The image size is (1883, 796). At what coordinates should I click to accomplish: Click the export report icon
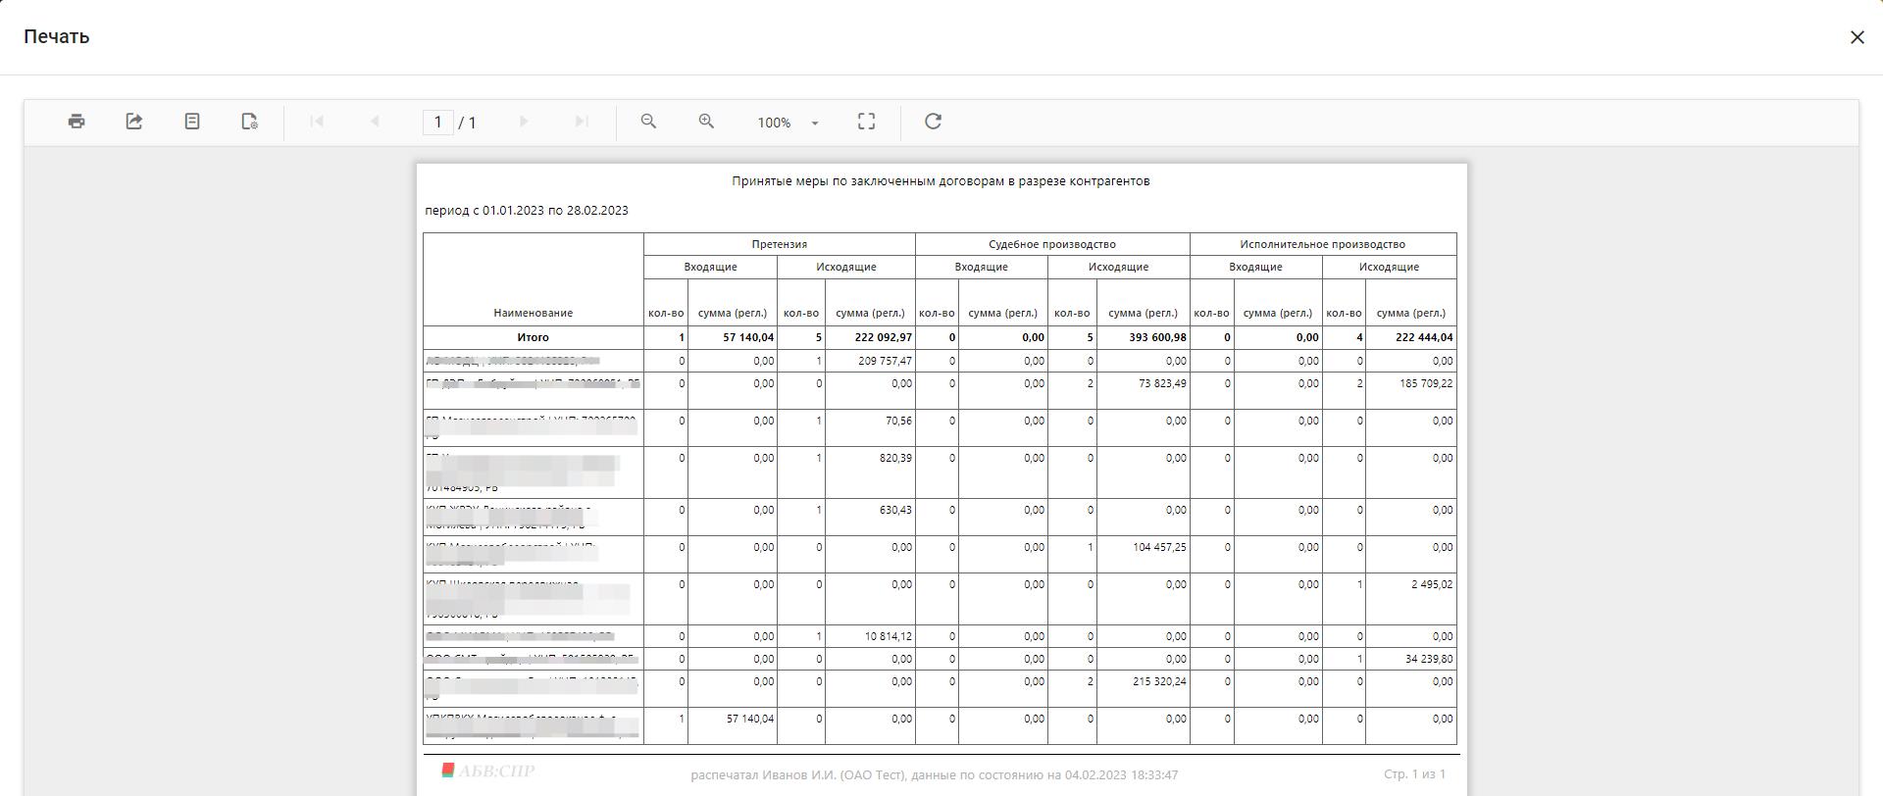point(134,122)
